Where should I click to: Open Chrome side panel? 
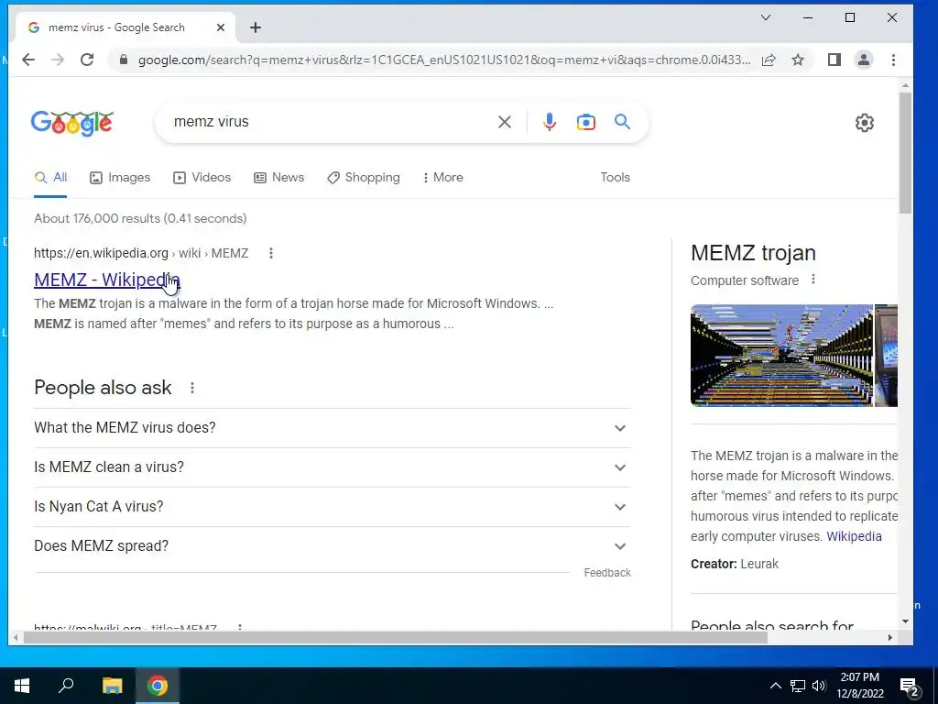834,60
